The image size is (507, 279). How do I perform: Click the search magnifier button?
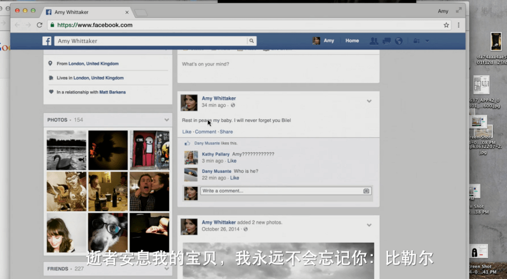click(252, 41)
